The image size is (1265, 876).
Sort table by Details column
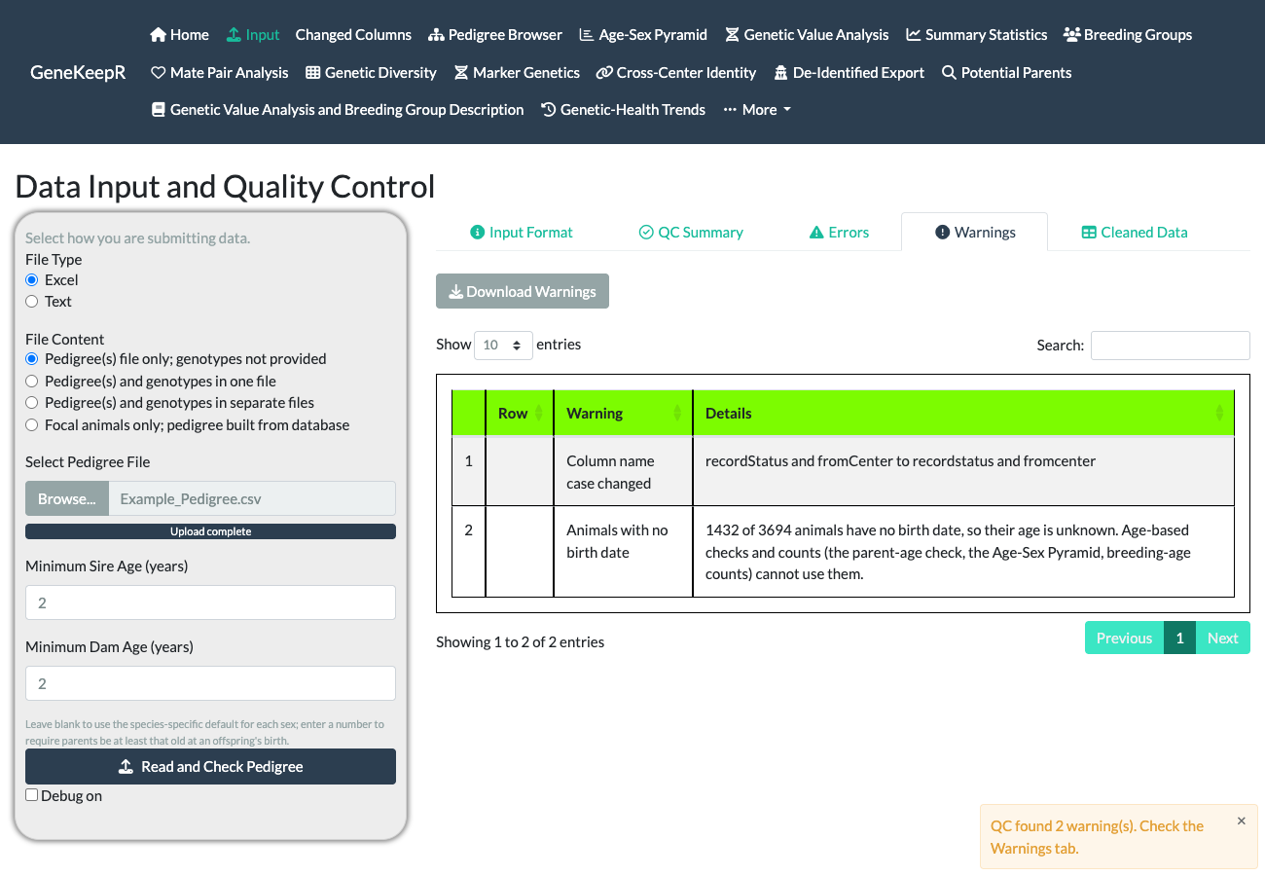click(963, 413)
